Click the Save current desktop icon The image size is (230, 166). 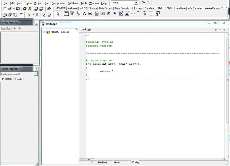143,3
